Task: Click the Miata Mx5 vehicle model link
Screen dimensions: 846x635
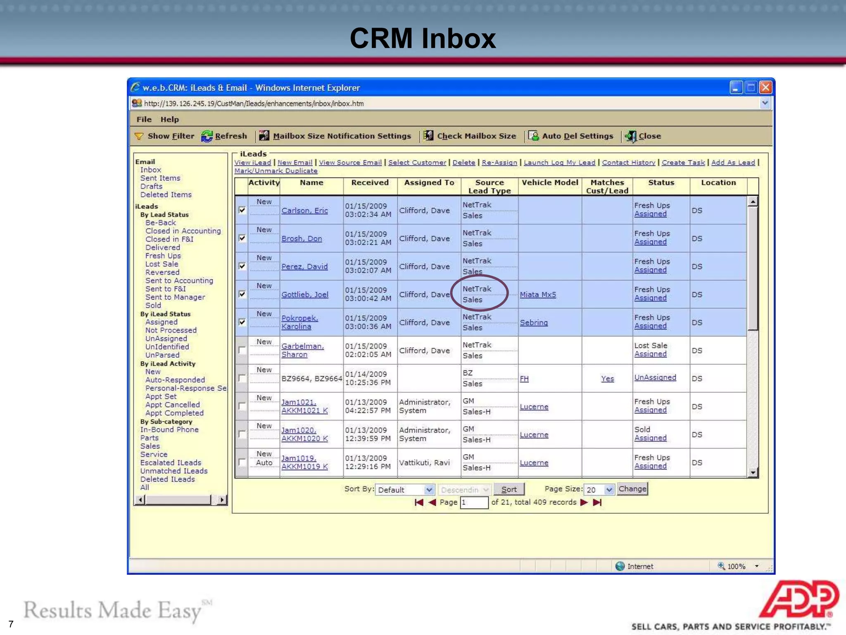Action: point(538,294)
